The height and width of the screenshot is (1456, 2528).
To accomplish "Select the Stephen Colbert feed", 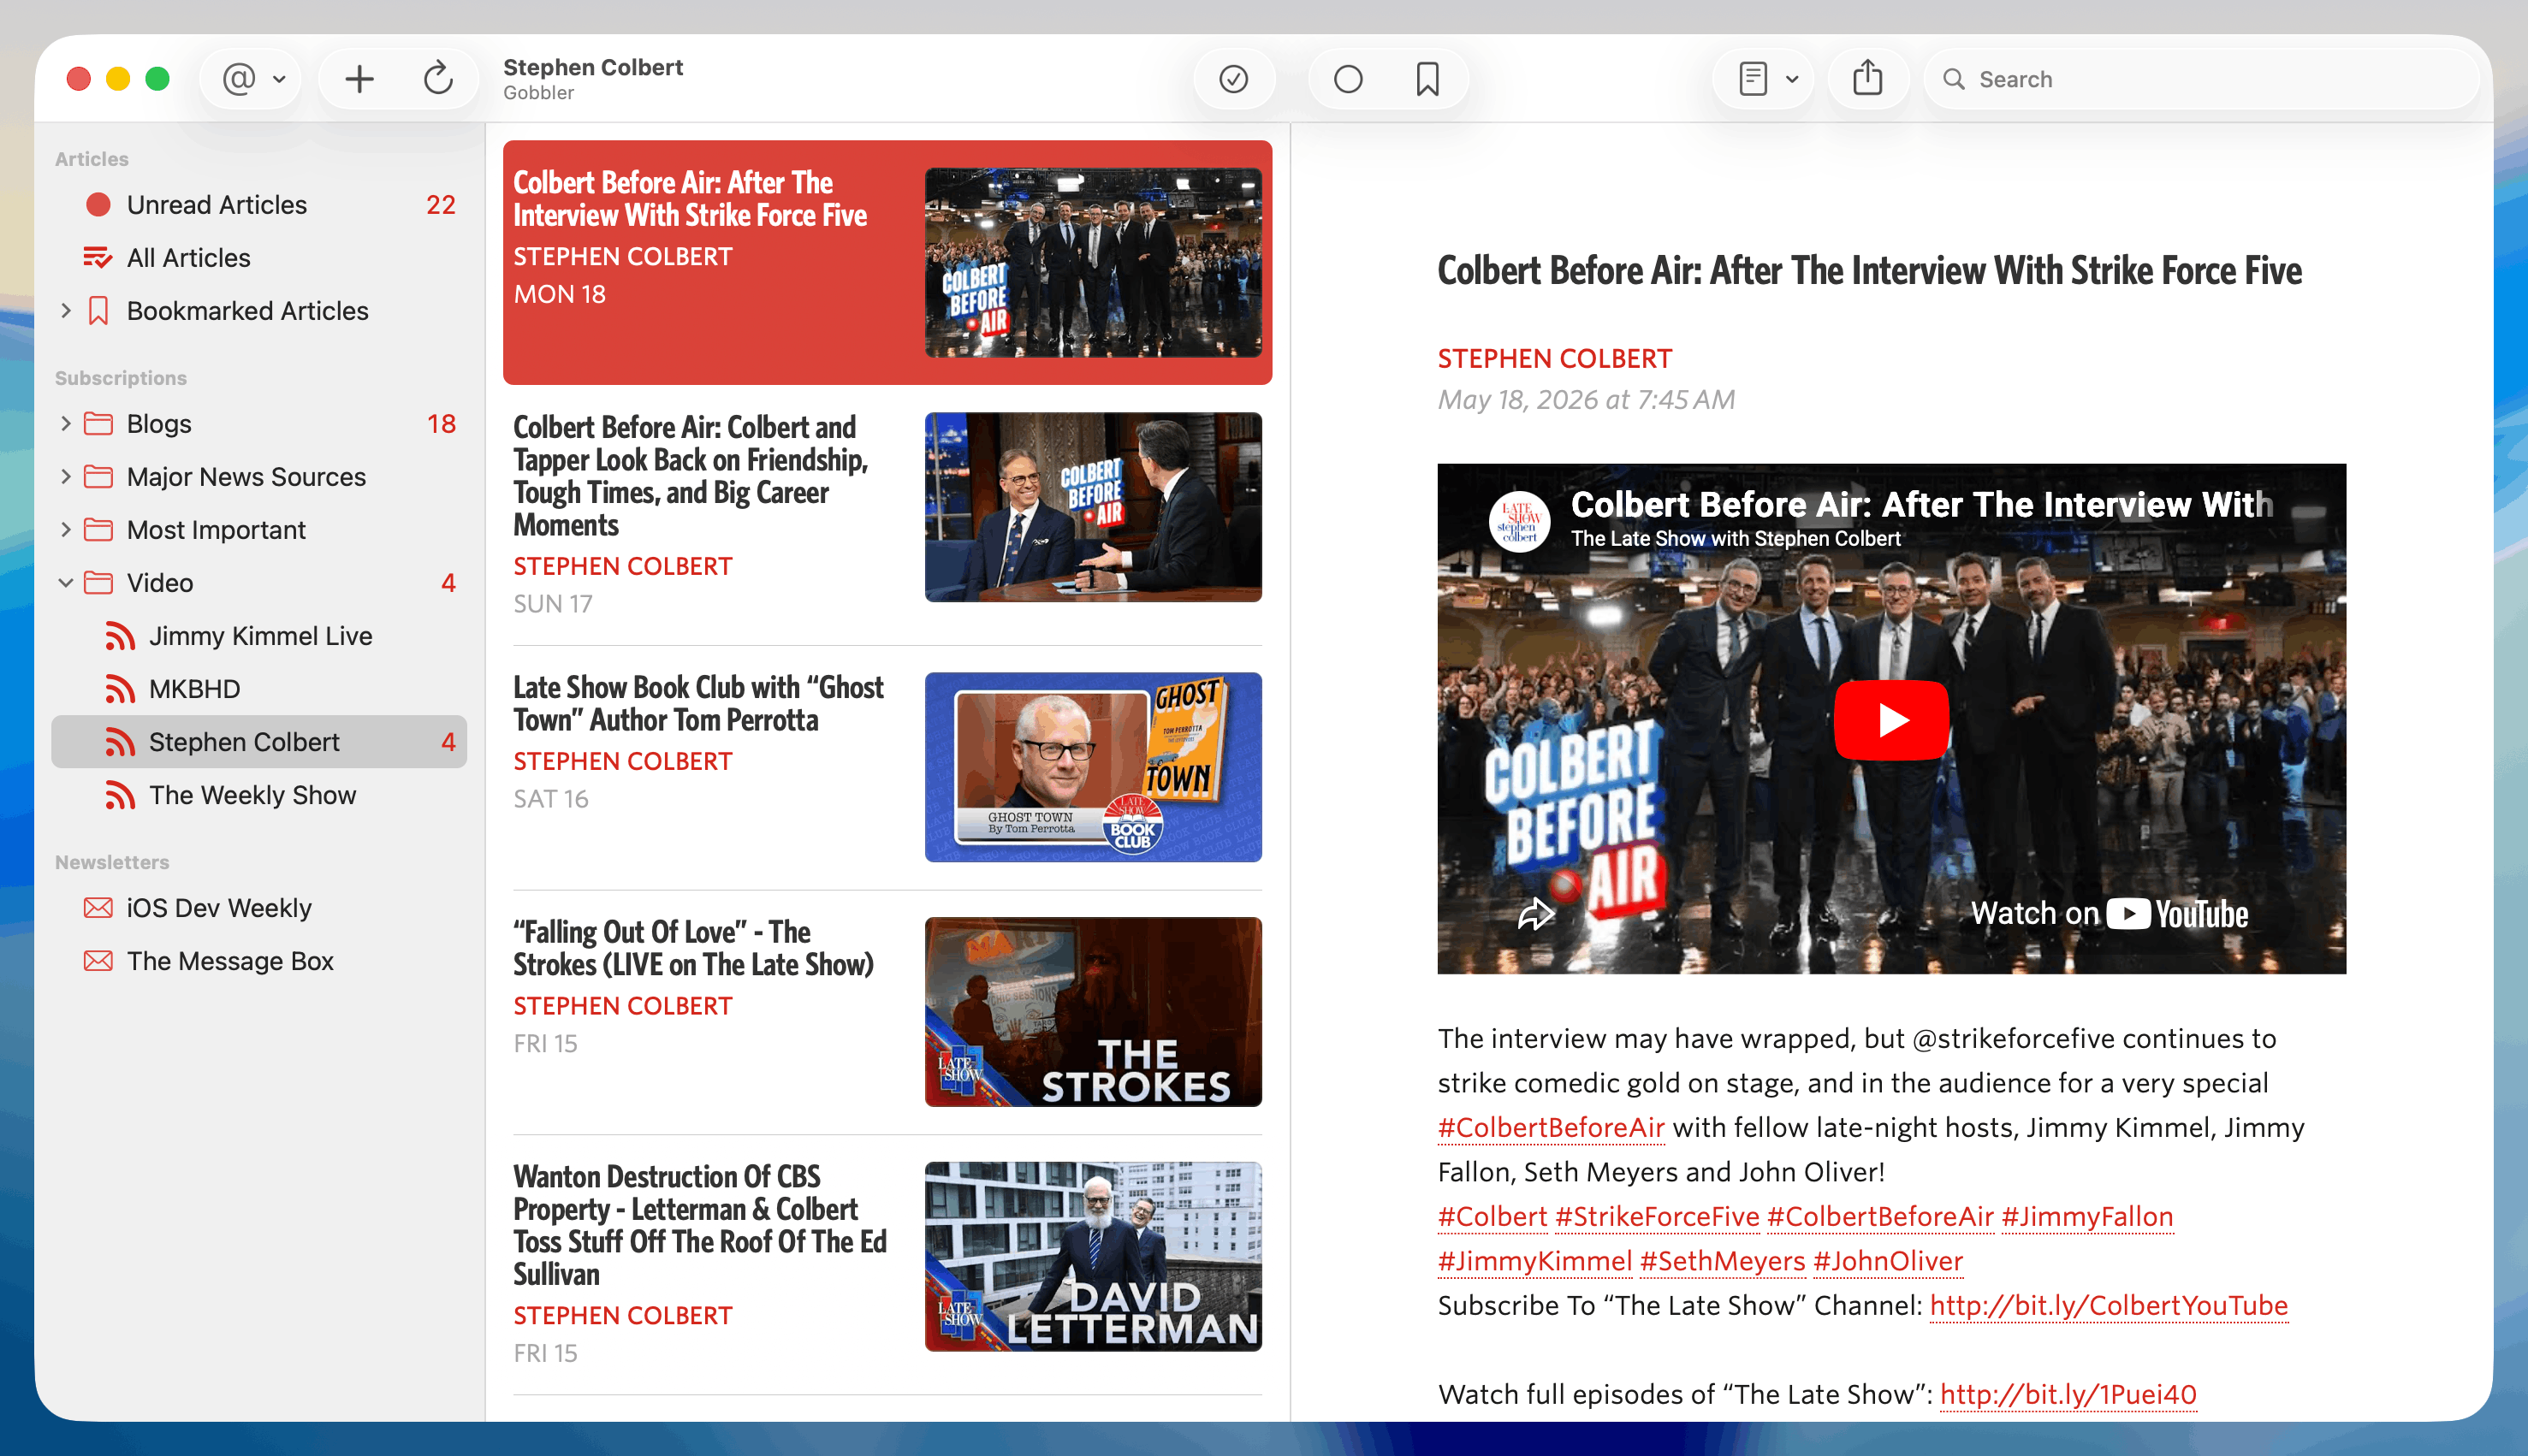I will (x=259, y=742).
